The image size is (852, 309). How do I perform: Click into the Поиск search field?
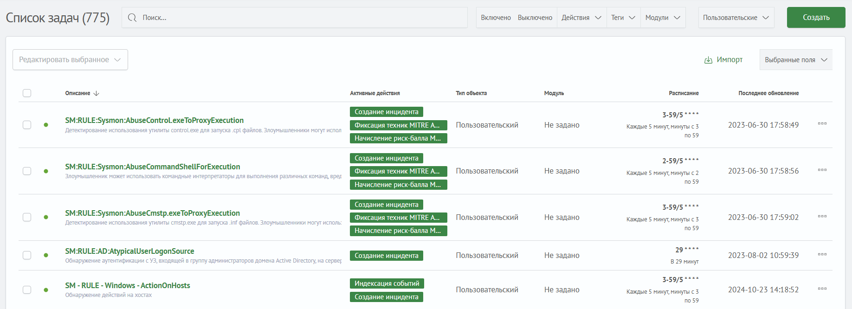click(x=295, y=18)
